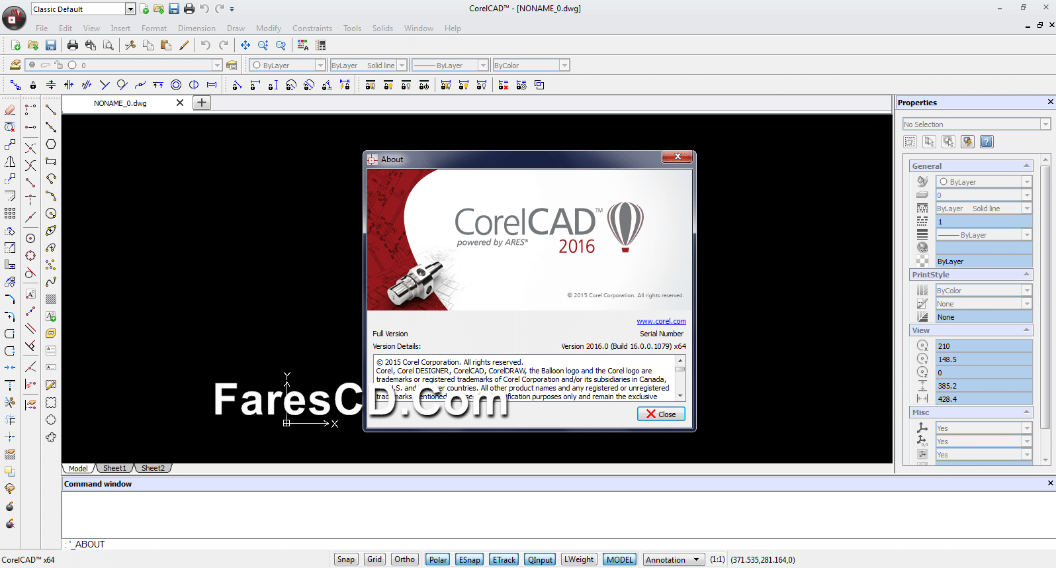This screenshot has height=568, width=1056.
Task: Click the Undo arrow in standard toolbar
Action: coord(206,45)
